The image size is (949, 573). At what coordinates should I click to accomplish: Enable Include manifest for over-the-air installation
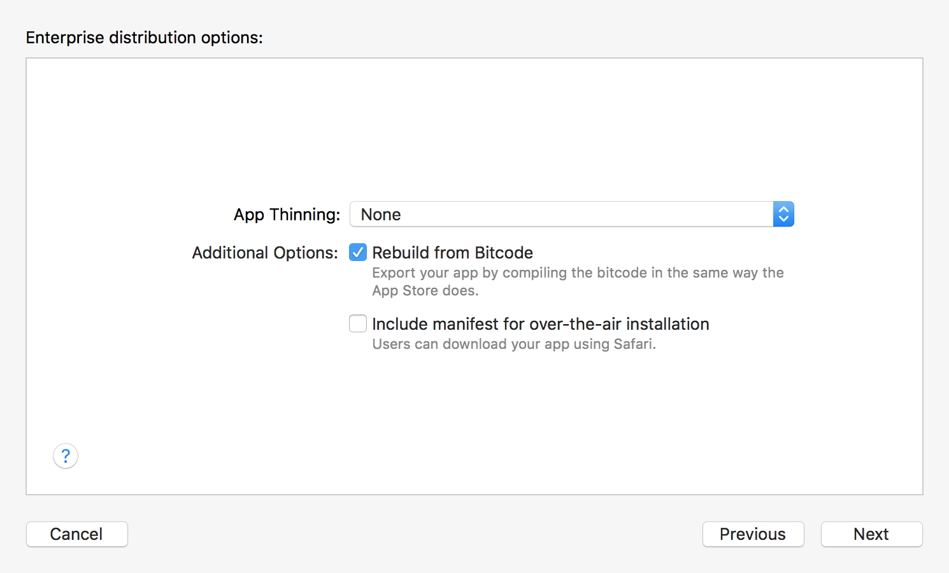[x=358, y=323]
